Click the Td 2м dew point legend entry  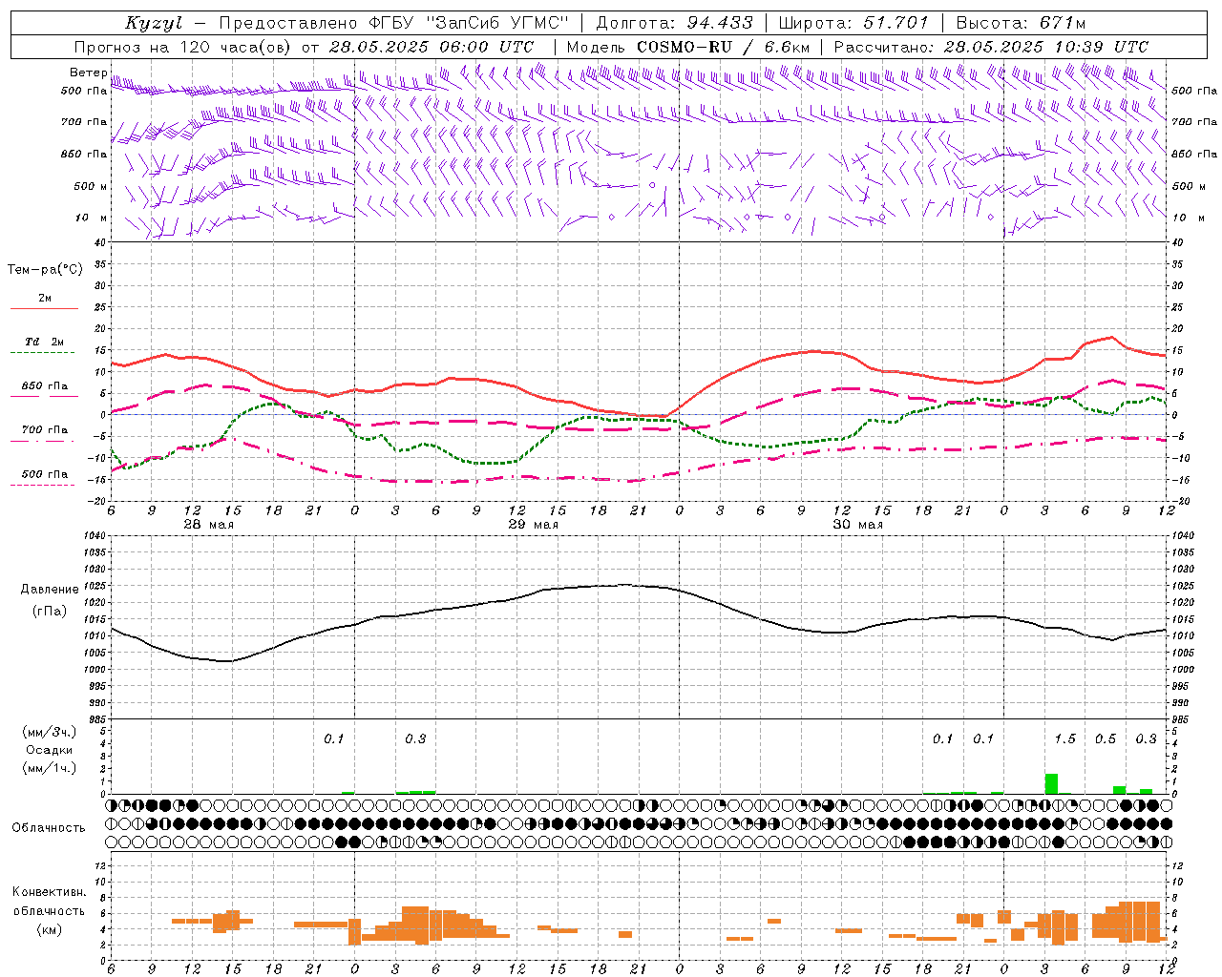tap(45, 342)
